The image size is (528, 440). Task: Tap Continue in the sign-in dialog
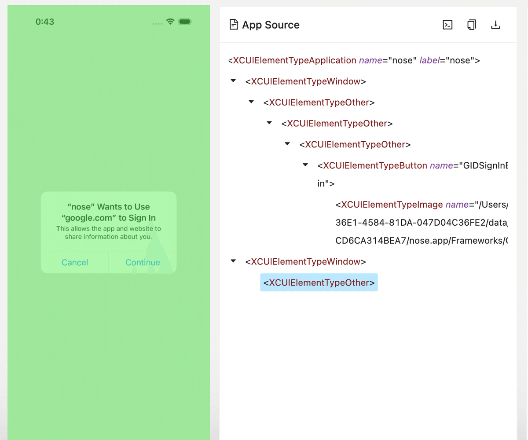click(x=143, y=263)
